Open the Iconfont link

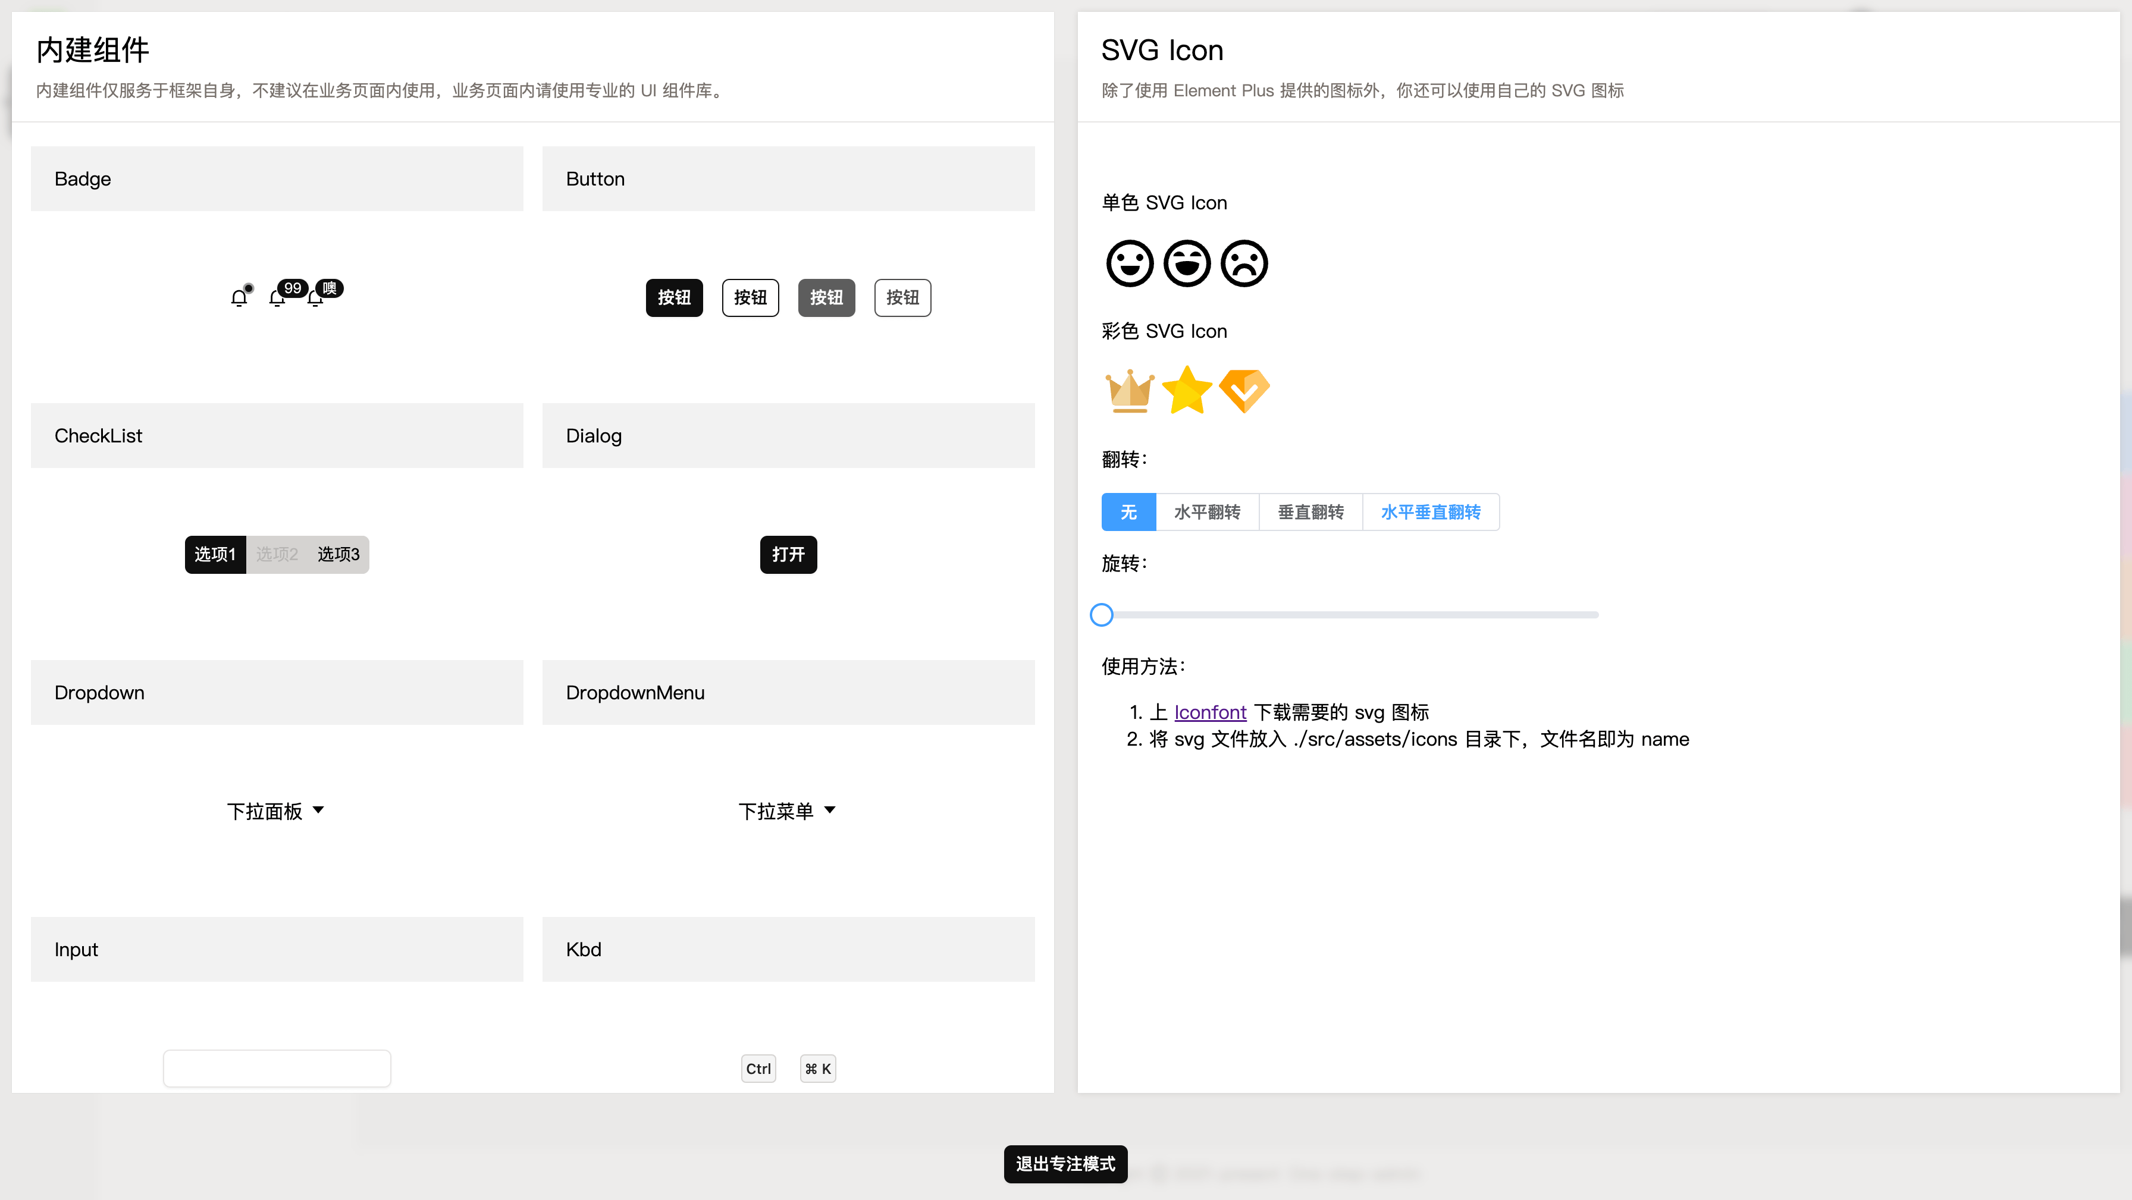point(1210,712)
